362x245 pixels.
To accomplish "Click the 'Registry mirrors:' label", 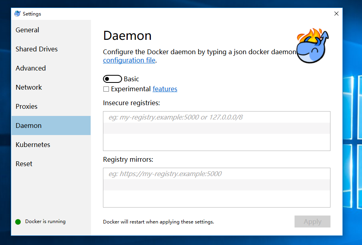I will click(x=128, y=159).
